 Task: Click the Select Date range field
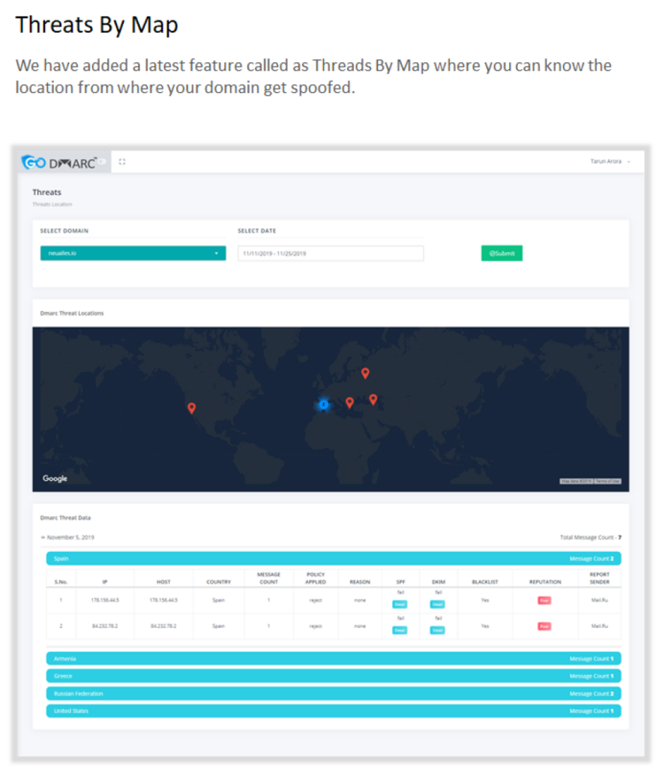pos(331,253)
